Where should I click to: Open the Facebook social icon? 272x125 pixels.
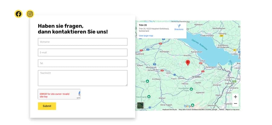(18, 14)
